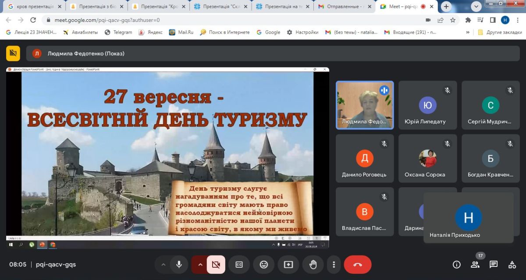Screen dimensions: 526x280
Task: Open the chat panel icon
Action: pos(494,264)
